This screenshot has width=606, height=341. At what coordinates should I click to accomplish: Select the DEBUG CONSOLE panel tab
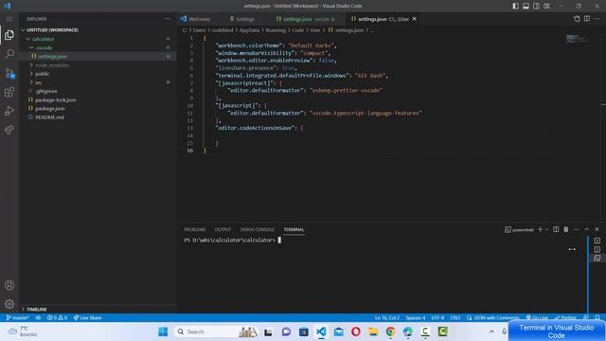pyautogui.click(x=257, y=229)
